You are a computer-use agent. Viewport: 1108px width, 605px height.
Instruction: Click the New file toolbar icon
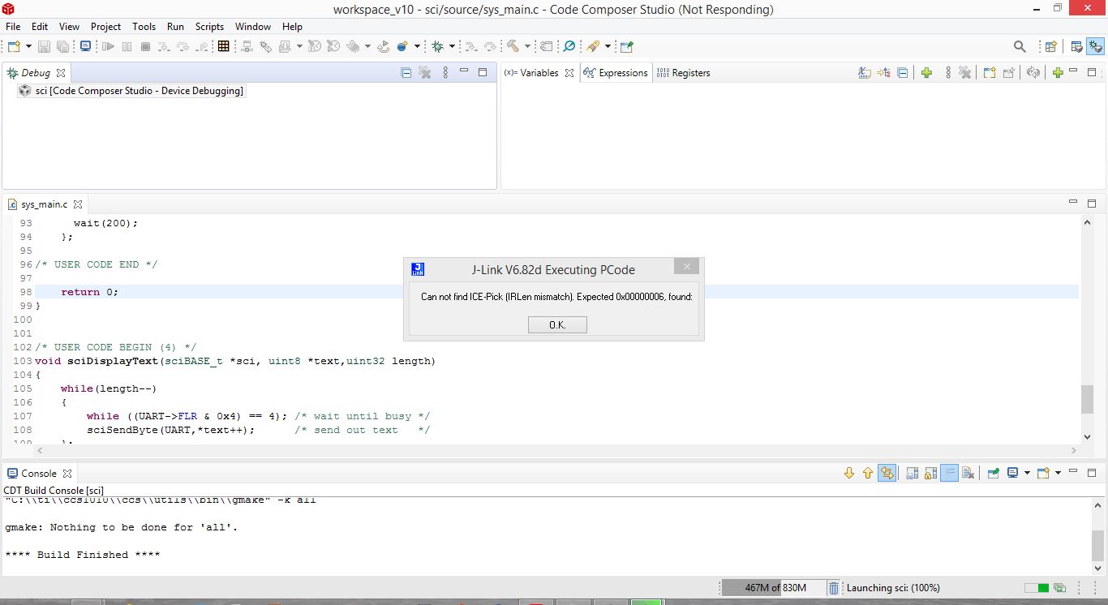point(14,46)
